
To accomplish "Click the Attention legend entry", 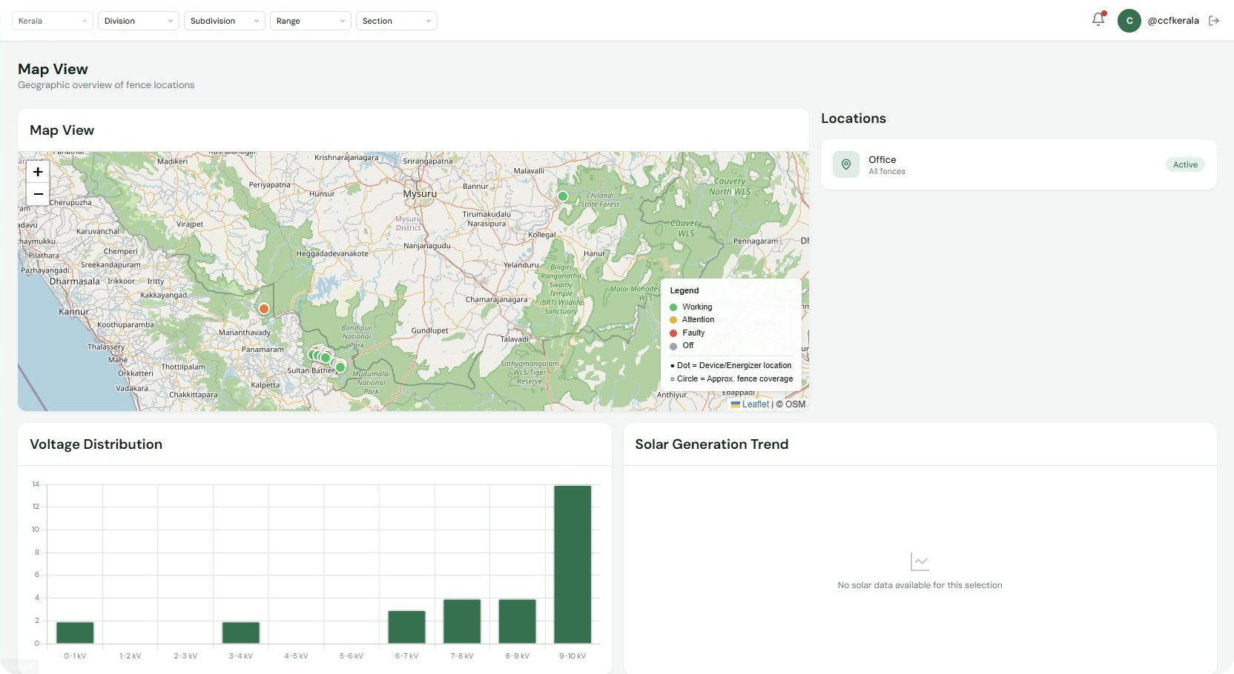I will click(692, 320).
